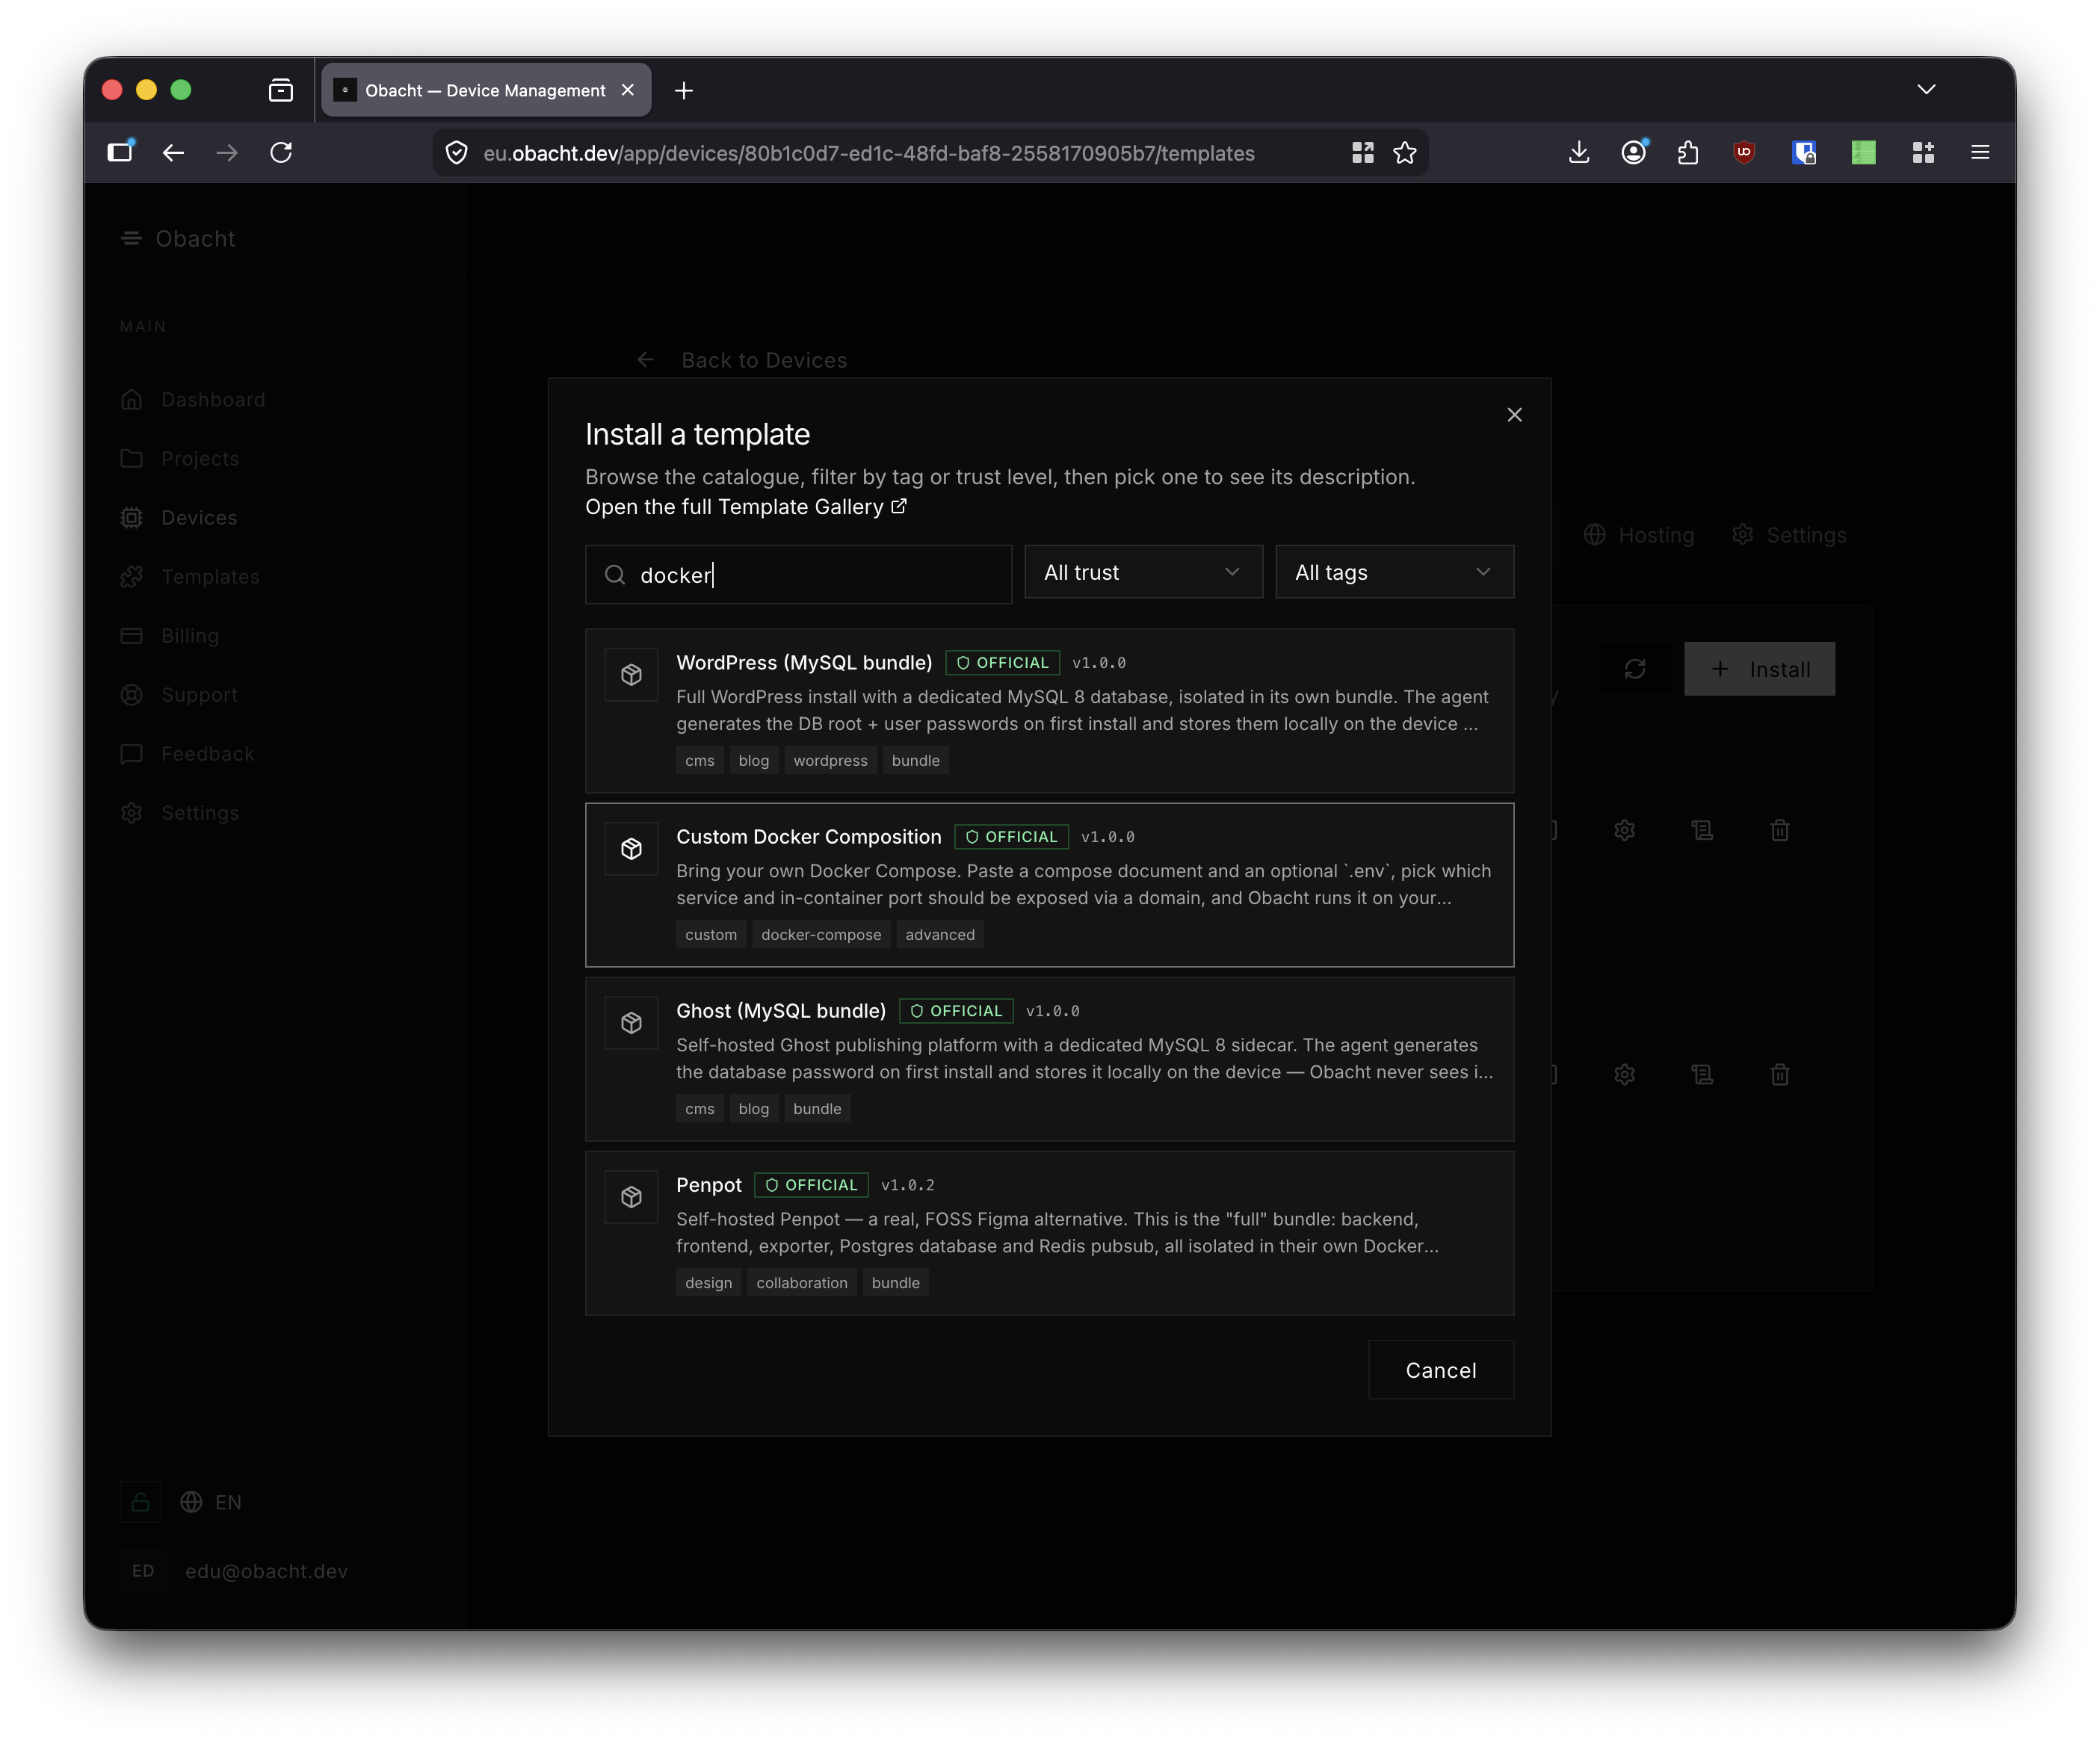Click the recent tabs archive icon
Screen dimensions: 2100x1741
281,90
